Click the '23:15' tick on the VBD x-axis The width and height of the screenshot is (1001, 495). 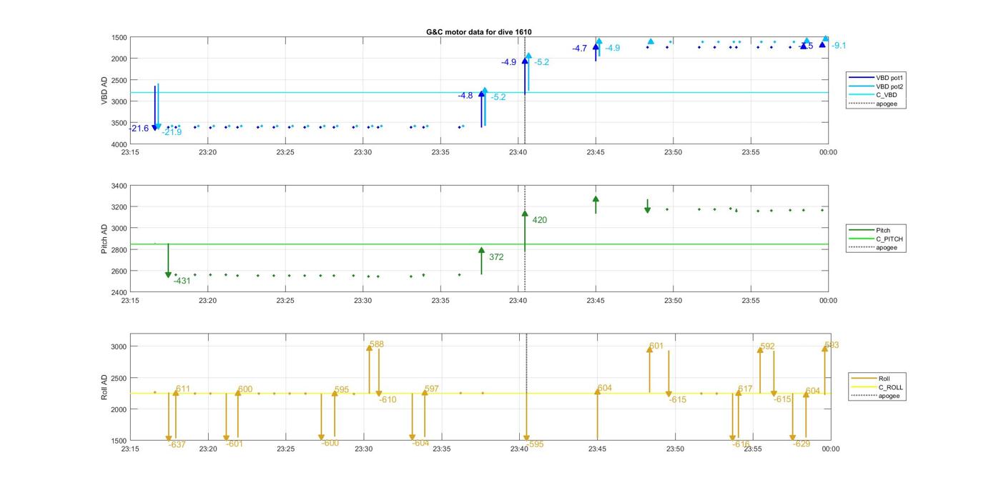click(x=130, y=152)
